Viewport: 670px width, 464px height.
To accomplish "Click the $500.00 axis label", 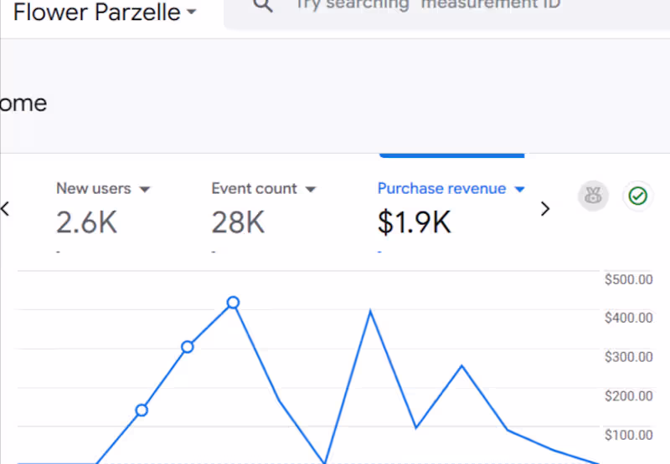I will [x=628, y=279].
